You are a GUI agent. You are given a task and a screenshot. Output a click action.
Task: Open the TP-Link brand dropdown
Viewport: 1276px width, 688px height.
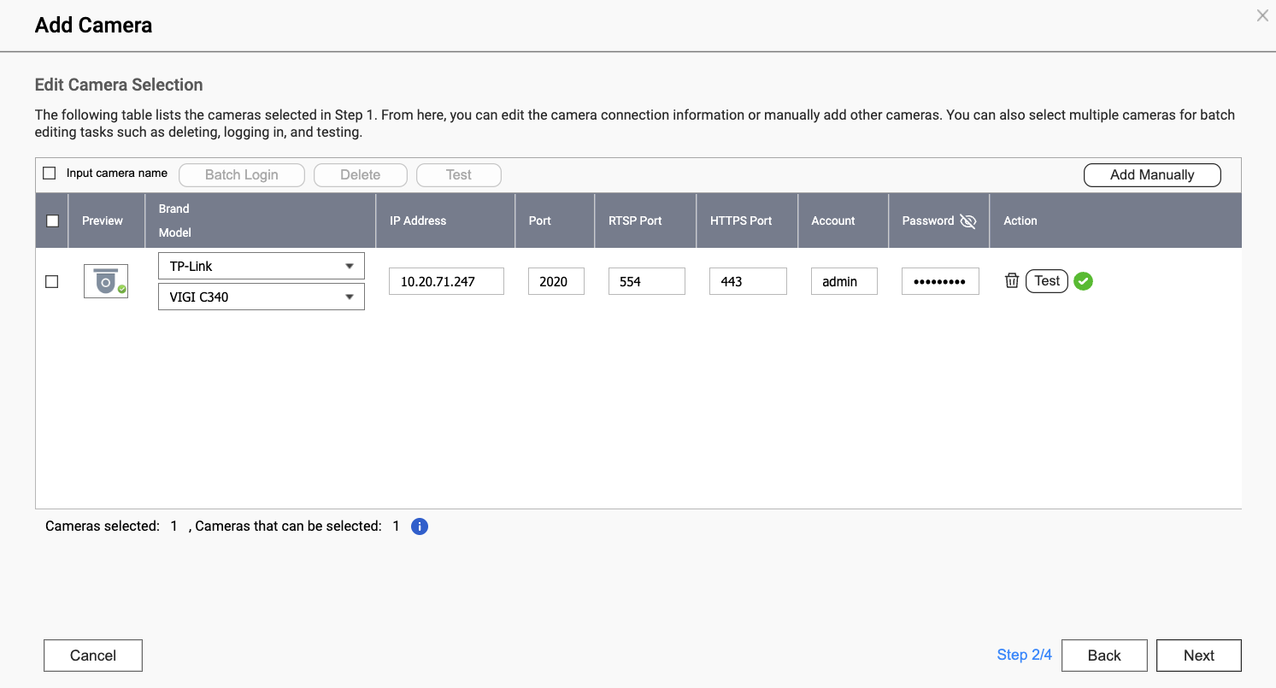tap(262, 266)
